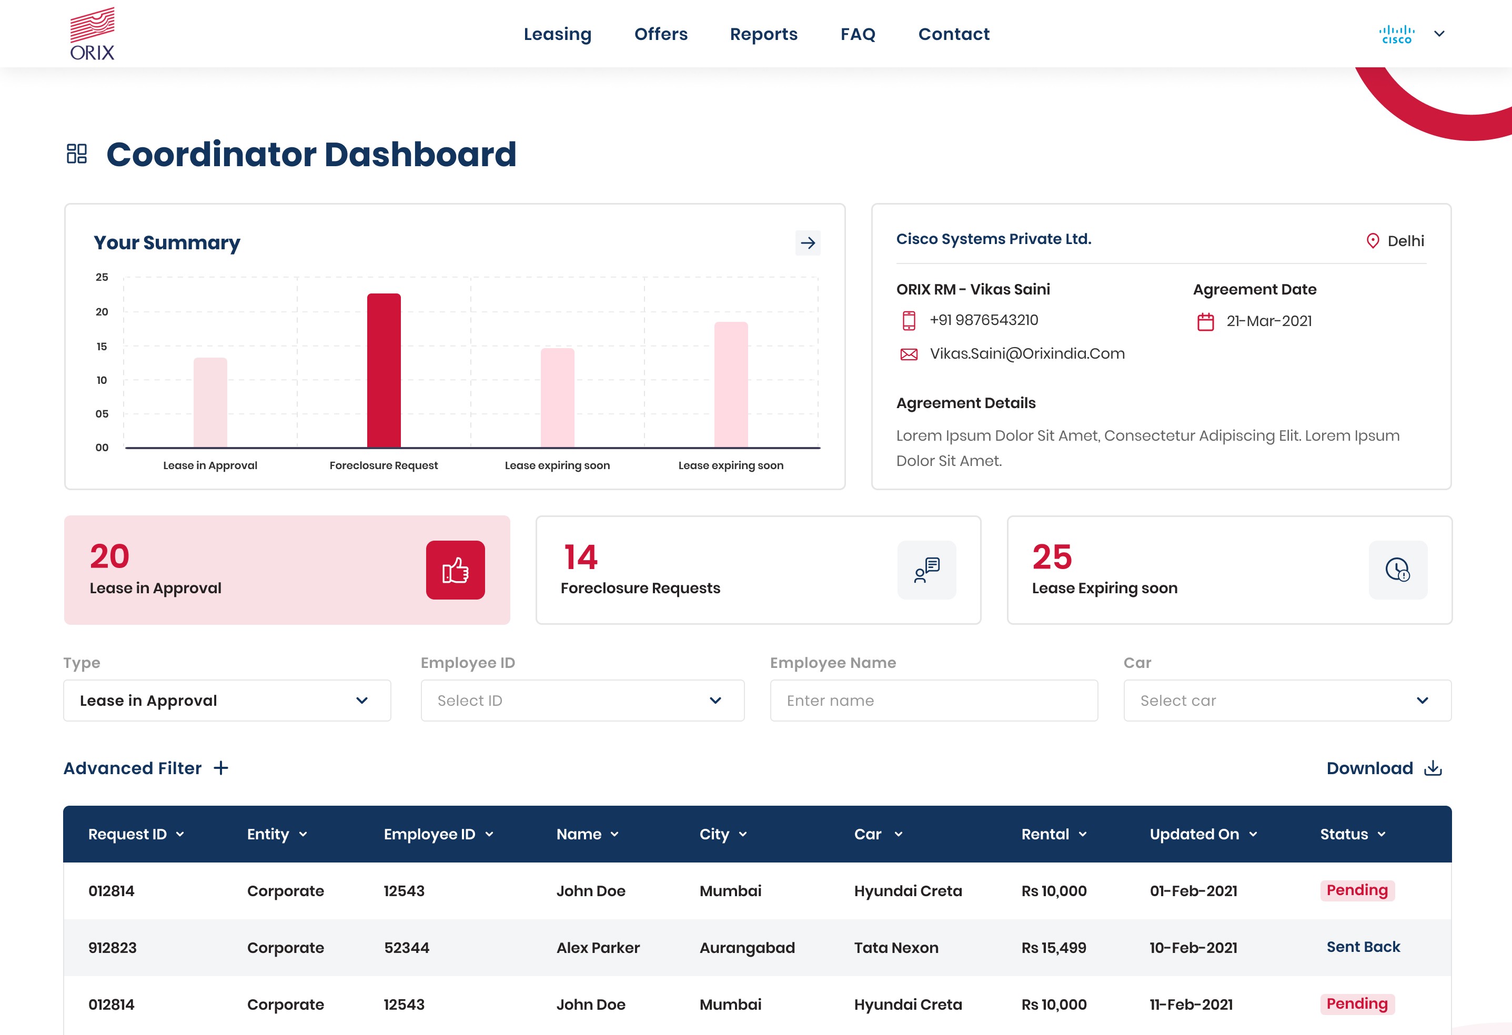Image resolution: width=1512 pixels, height=1035 pixels.
Task: Expand Advanced Filter plus icon
Action: point(221,768)
